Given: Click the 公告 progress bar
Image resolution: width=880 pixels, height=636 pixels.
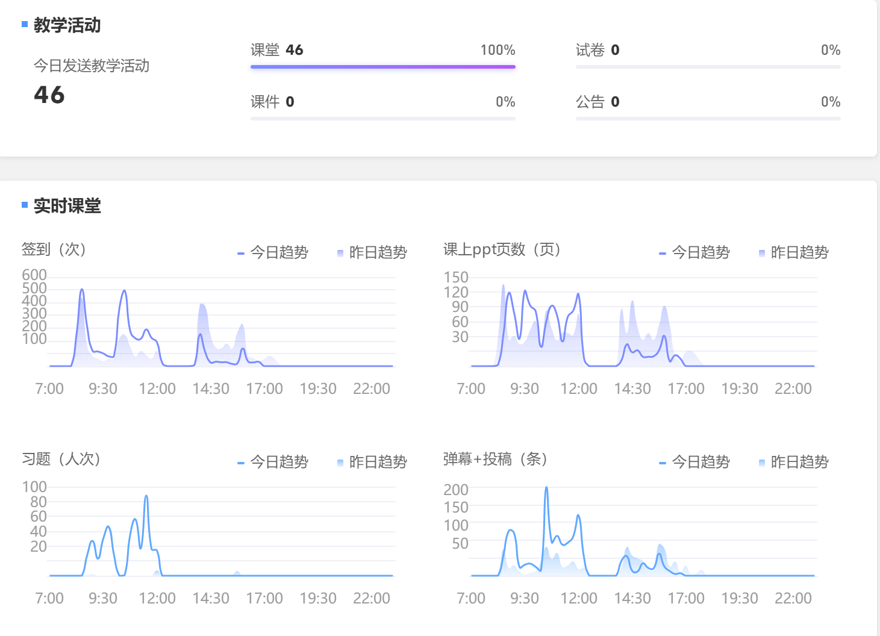Looking at the screenshot, I should pos(708,119).
